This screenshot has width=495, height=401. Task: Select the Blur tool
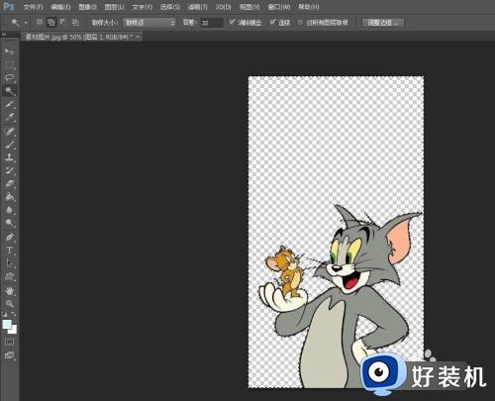(x=9, y=210)
